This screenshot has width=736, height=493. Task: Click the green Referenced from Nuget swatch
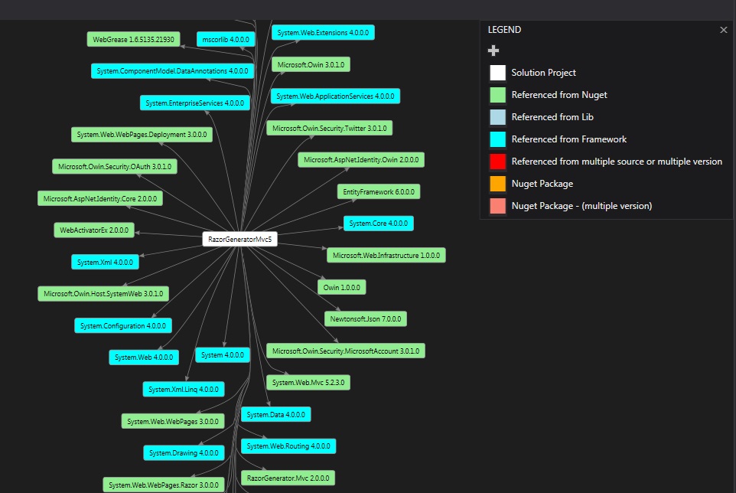(497, 95)
